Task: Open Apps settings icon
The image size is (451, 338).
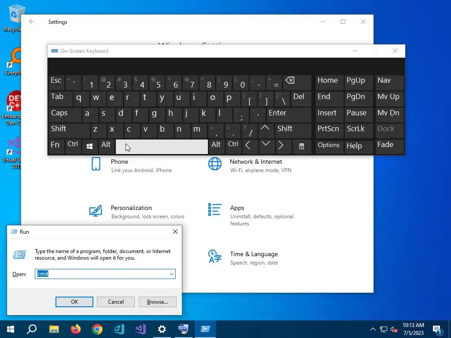Action: point(215,209)
